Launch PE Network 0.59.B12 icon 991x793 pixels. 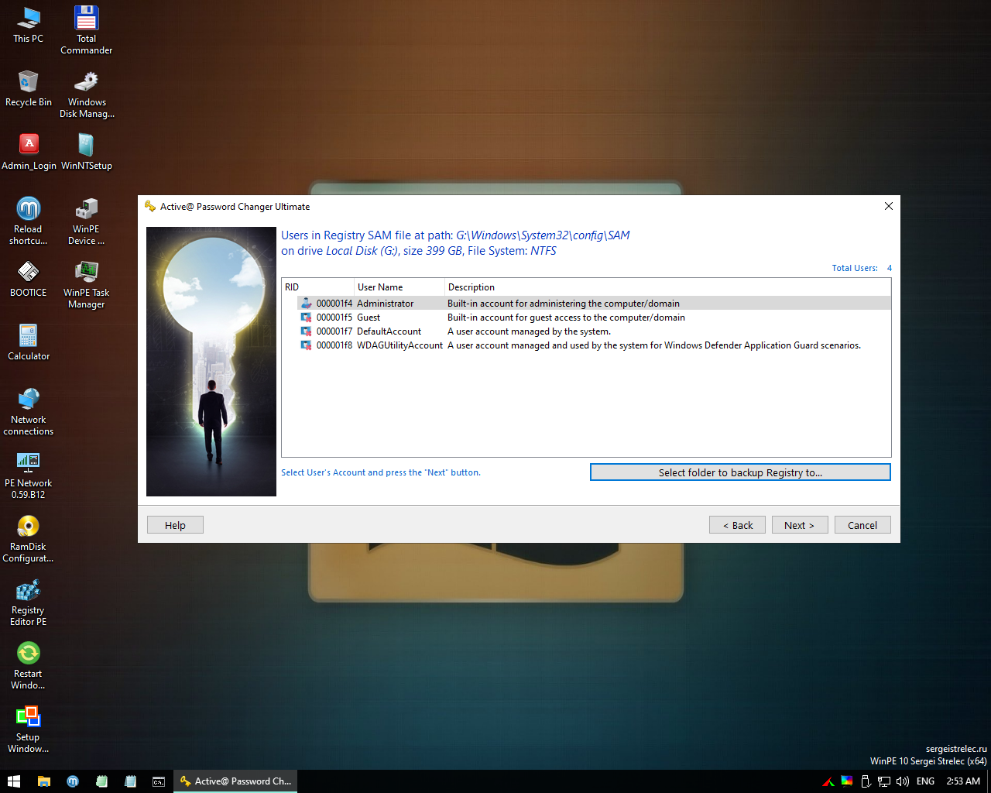pos(29,475)
